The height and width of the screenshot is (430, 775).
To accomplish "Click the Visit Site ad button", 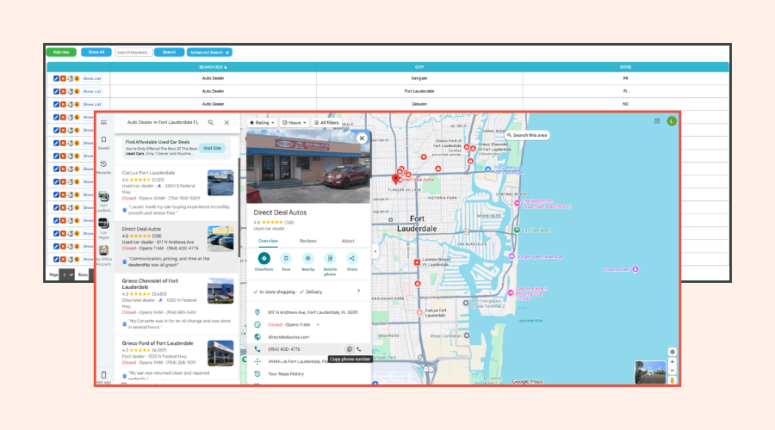I will (212, 148).
